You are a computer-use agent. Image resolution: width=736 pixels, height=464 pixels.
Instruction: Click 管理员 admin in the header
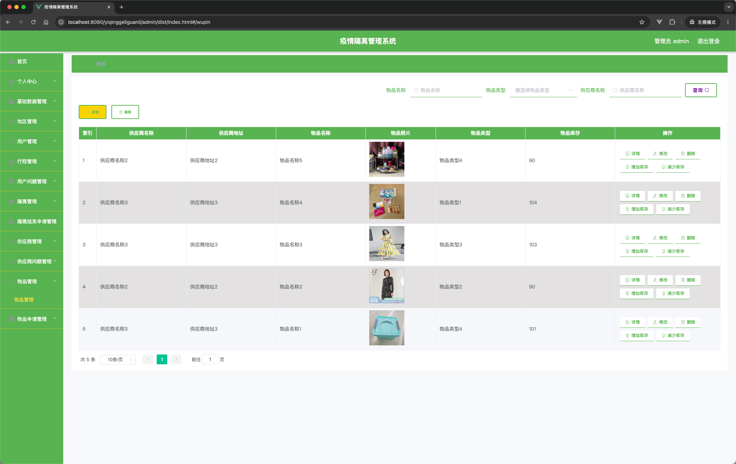click(x=671, y=41)
